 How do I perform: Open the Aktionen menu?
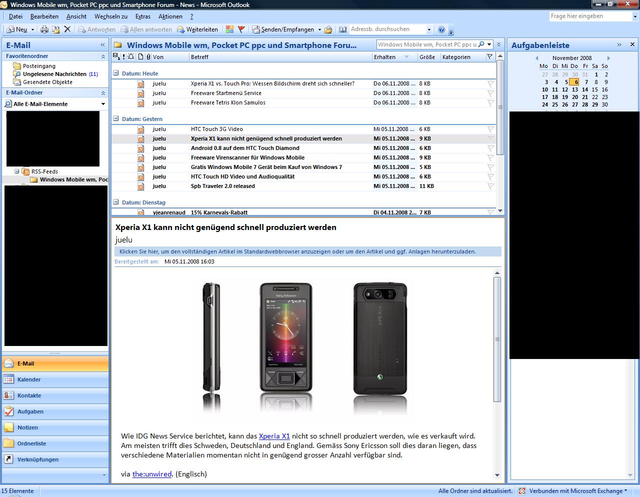(x=170, y=16)
